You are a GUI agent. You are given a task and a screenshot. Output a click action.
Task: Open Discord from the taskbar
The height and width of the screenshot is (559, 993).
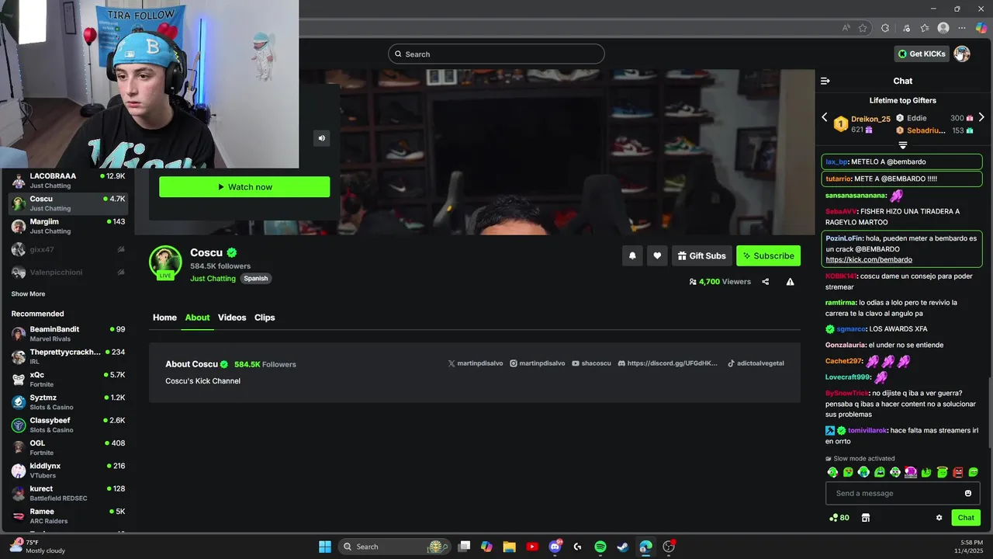(555, 547)
